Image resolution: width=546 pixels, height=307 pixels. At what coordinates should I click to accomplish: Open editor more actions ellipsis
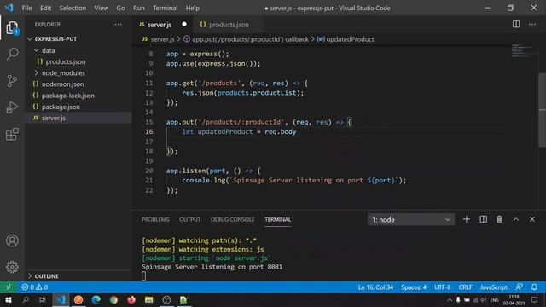tap(532, 25)
